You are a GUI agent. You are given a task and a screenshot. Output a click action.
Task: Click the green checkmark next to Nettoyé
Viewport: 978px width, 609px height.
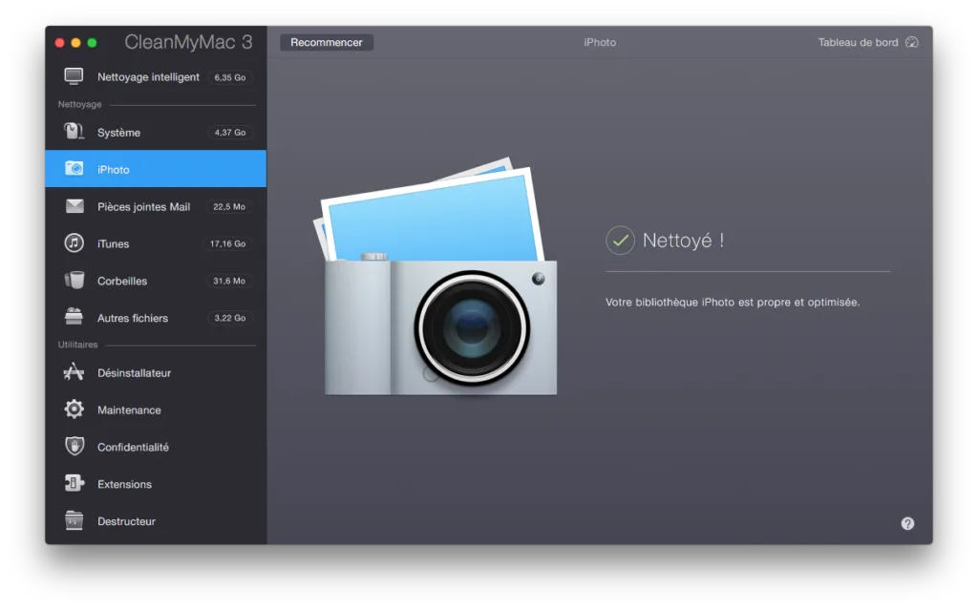point(620,240)
